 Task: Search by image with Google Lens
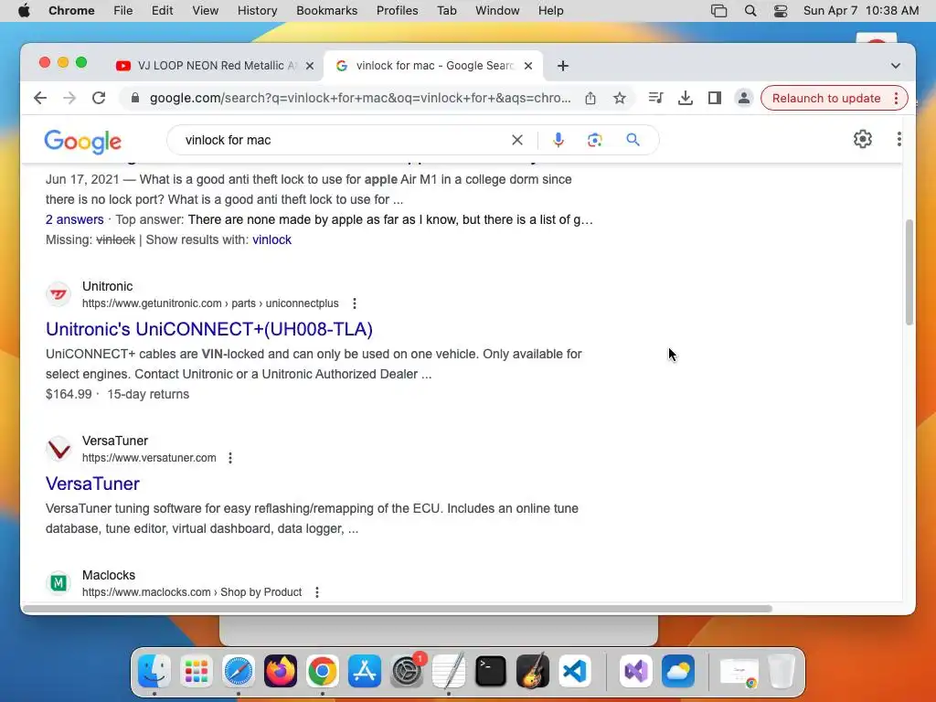click(x=594, y=140)
